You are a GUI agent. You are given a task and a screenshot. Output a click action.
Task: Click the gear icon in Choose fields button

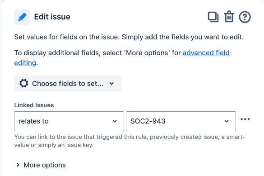(24, 83)
